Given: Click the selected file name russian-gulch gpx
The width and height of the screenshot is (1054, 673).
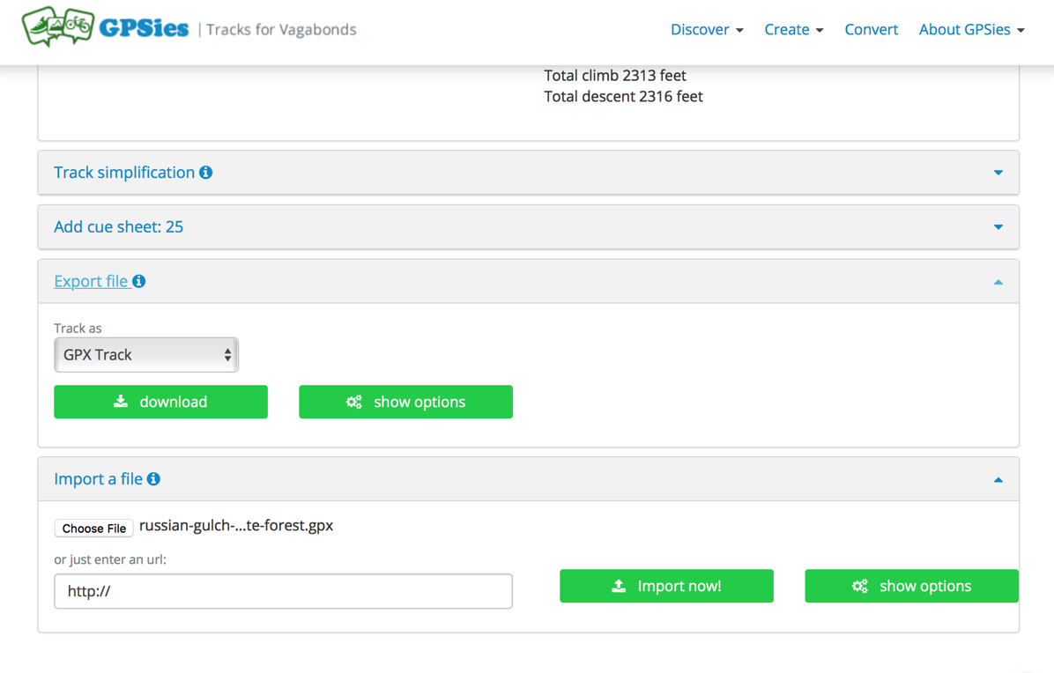Looking at the screenshot, I should click(236, 526).
